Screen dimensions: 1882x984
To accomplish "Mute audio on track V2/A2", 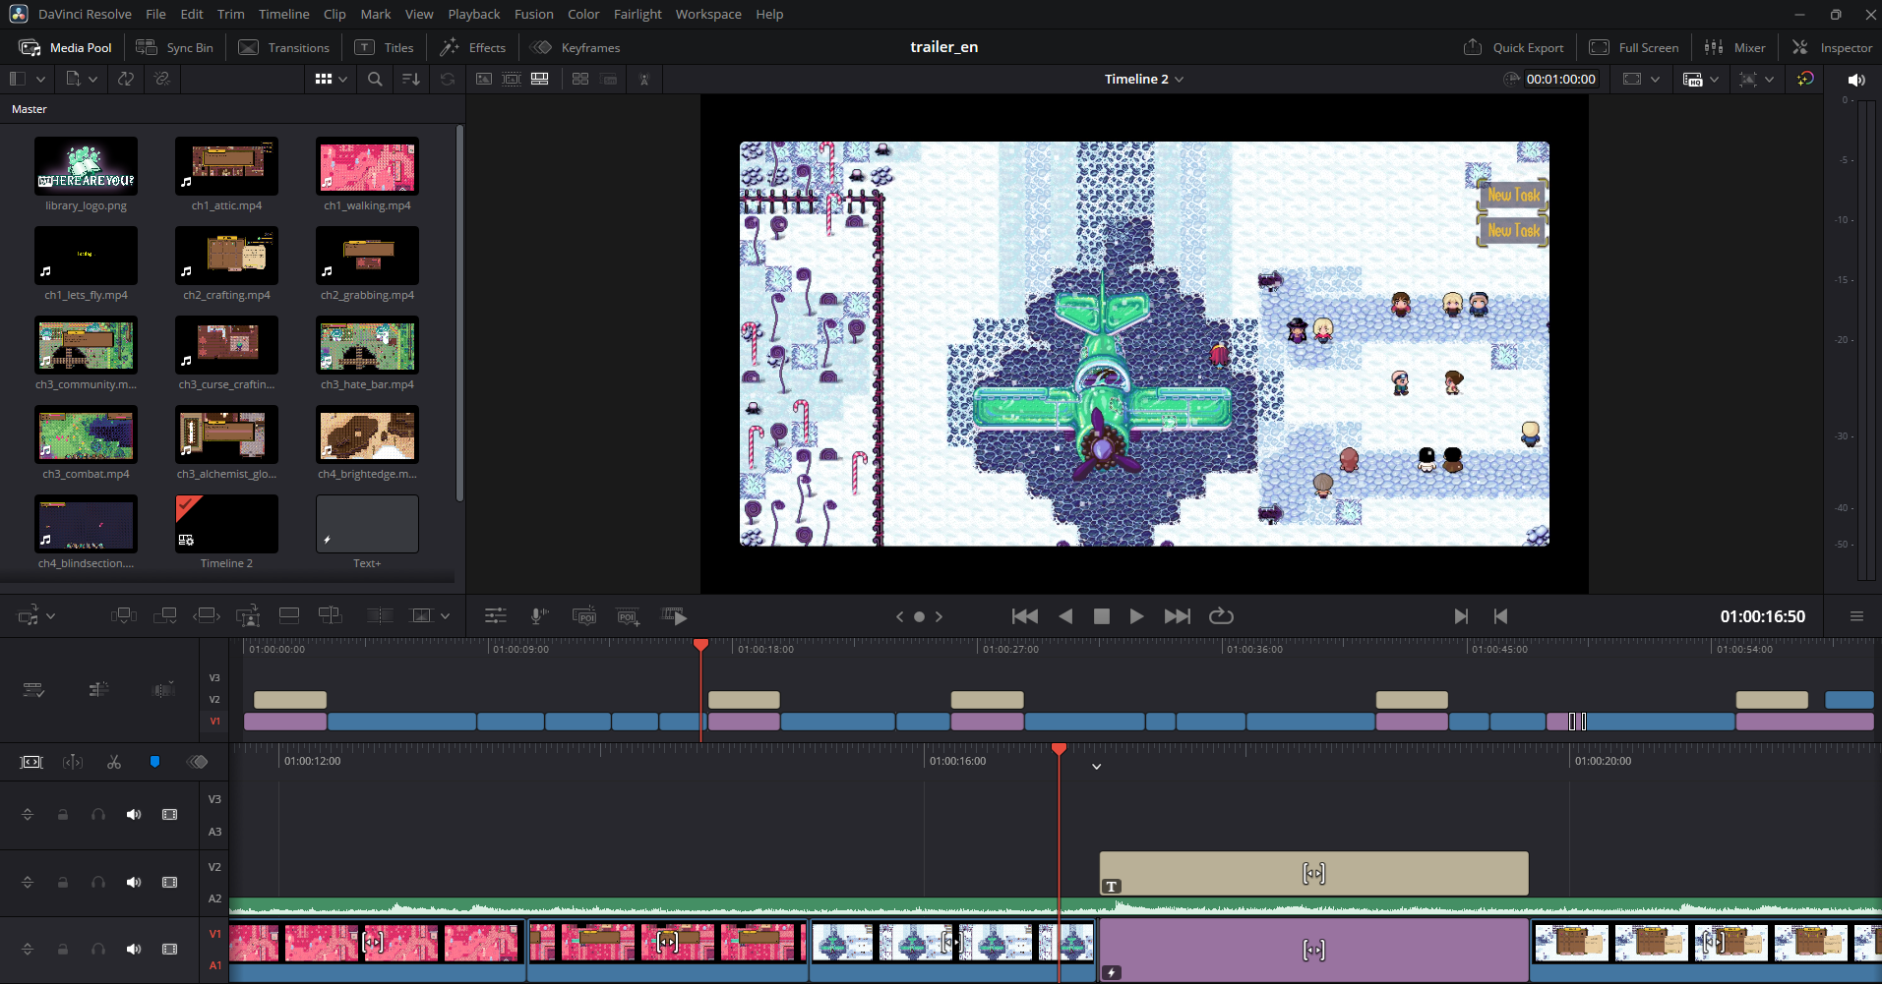I will pyautogui.click(x=134, y=883).
